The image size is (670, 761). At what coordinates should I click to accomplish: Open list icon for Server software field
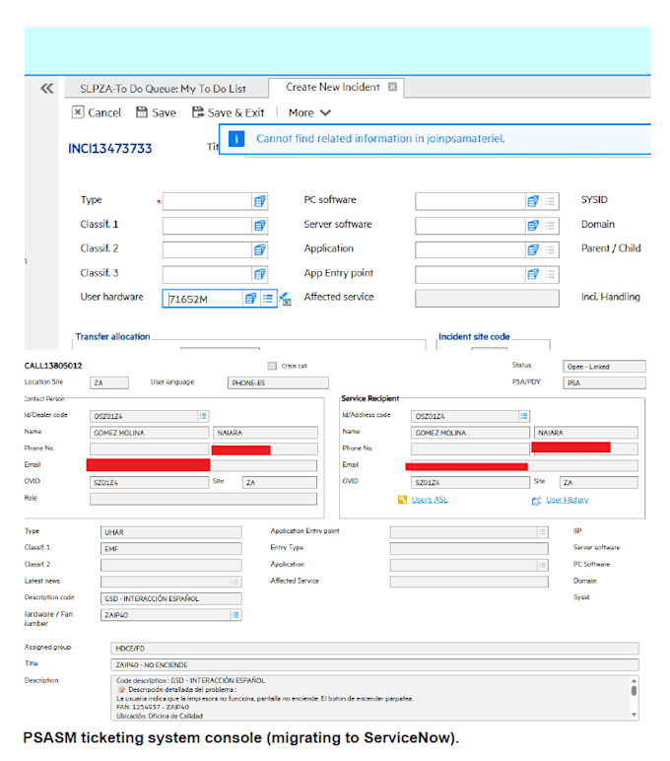[x=550, y=225]
